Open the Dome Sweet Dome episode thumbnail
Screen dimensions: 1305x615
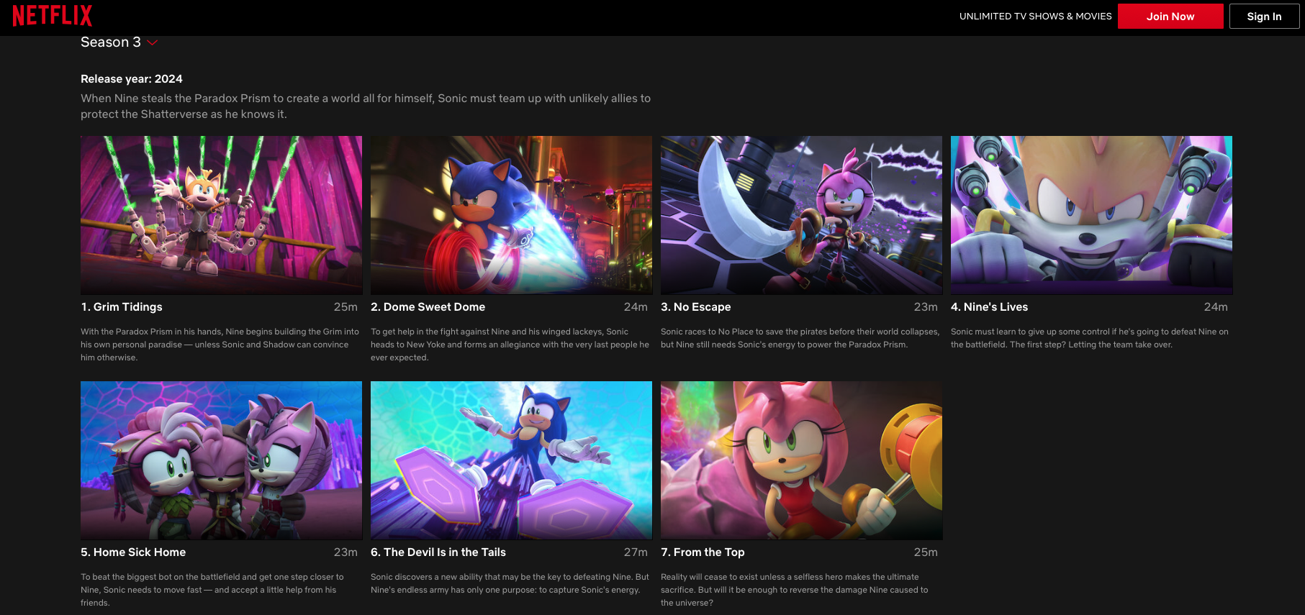point(511,215)
